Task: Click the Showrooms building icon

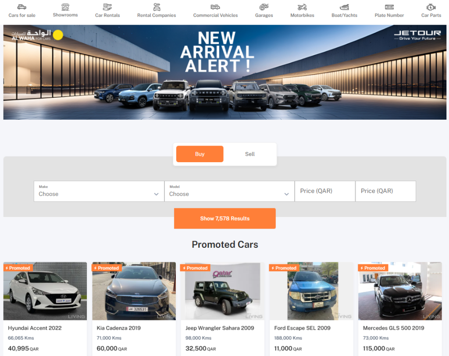Action: click(x=65, y=7)
